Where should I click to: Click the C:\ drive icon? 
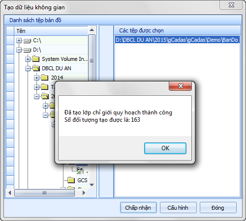[x=27, y=41]
